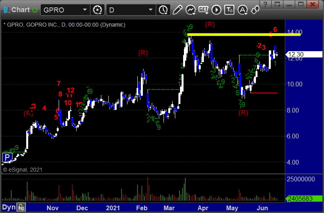324x213 pixels.
Task: Click the 25000000 volume axis label
Action: tap(301, 179)
